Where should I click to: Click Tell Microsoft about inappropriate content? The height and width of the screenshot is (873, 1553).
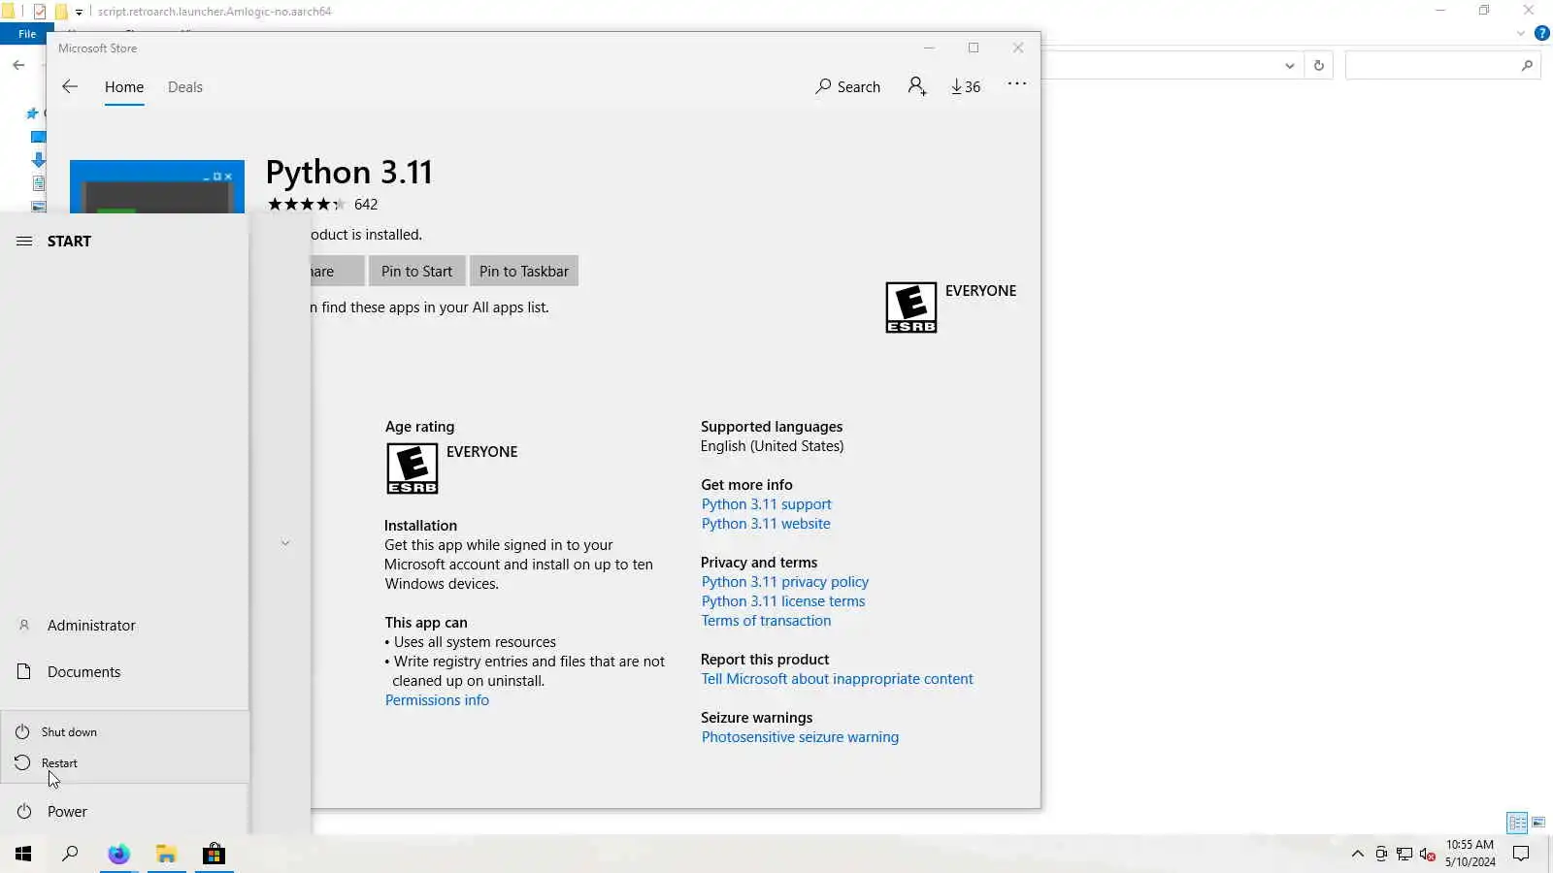pyautogui.click(x=837, y=679)
